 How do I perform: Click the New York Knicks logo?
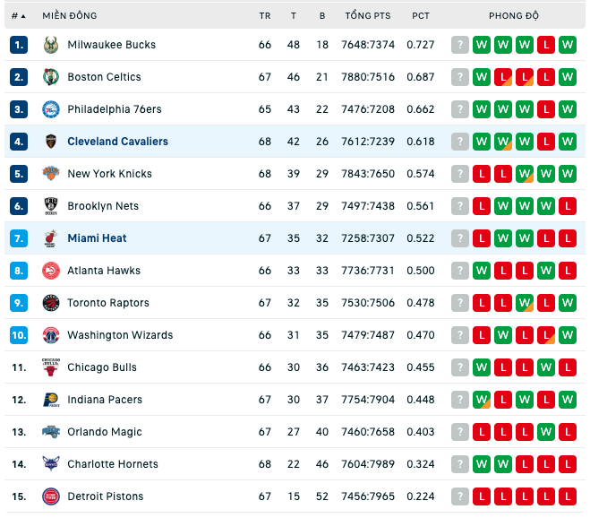point(51,174)
